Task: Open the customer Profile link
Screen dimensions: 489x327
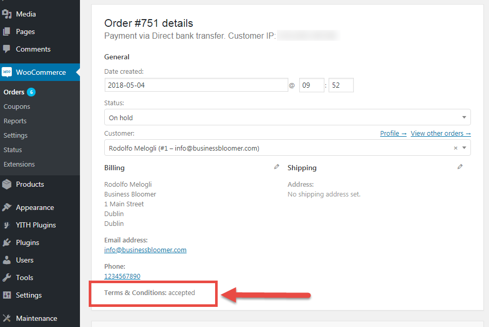Action: 393,134
